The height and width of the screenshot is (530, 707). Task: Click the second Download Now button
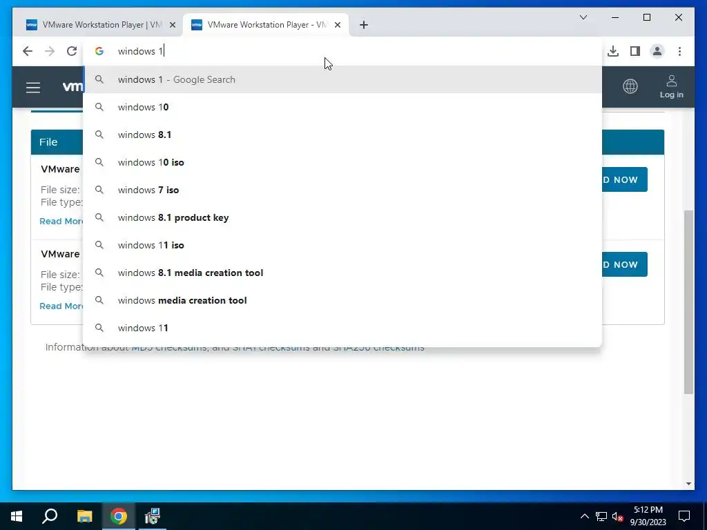625,264
